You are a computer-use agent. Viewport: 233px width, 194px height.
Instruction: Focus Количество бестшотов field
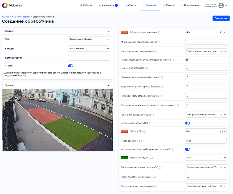click(206, 68)
